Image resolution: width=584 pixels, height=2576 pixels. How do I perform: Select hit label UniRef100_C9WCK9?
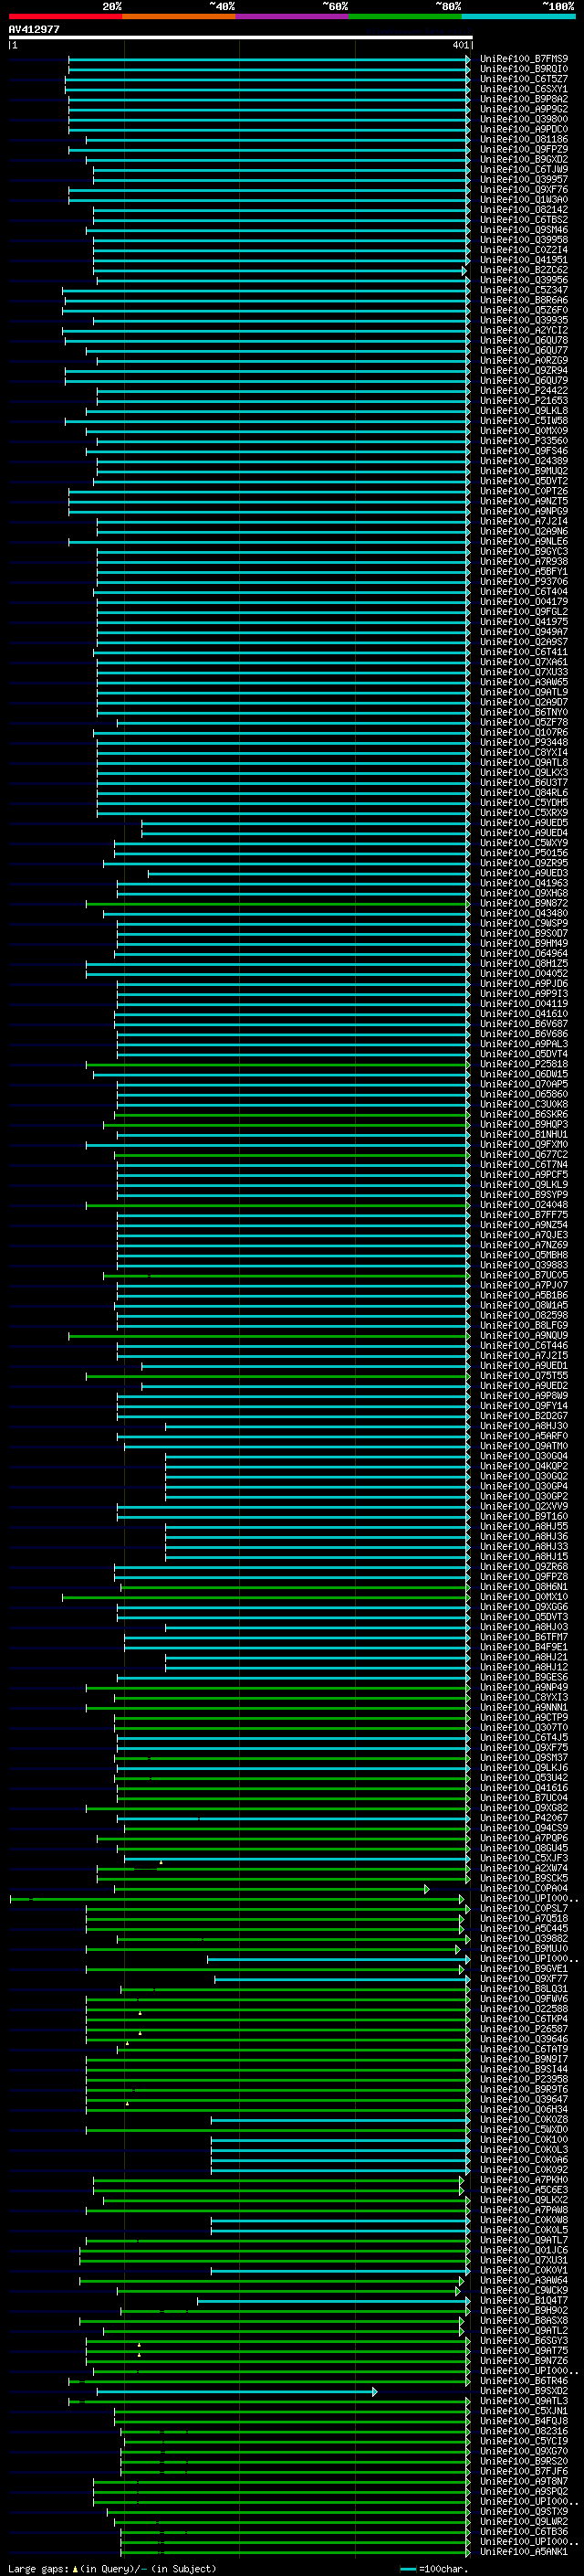point(523,2290)
